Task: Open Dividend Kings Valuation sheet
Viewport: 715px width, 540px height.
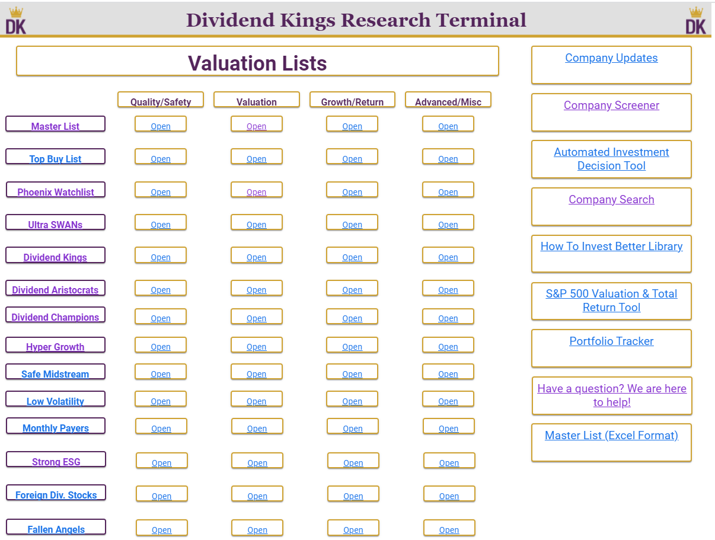Action: click(x=256, y=257)
